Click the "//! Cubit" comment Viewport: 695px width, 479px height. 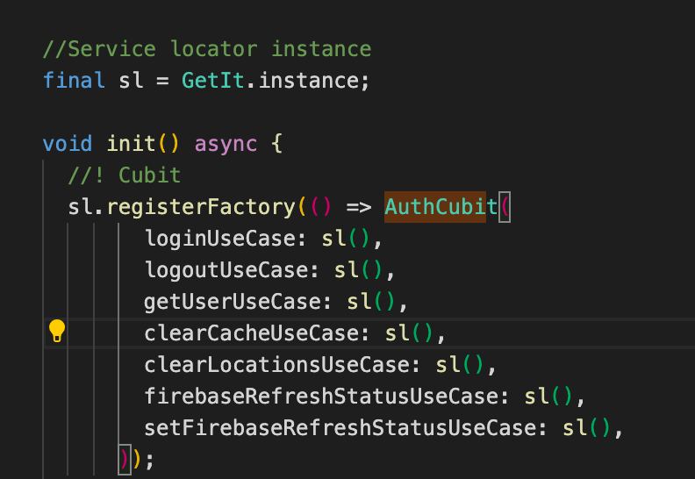(x=125, y=175)
